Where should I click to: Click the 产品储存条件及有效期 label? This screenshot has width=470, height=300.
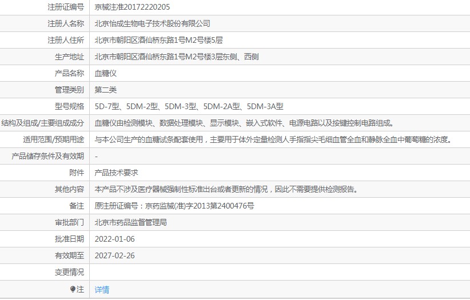pyautogui.click(x=47, y=156)
